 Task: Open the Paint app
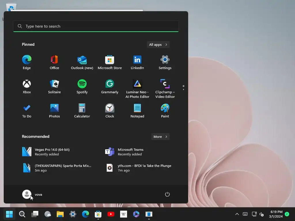click(165, 111)
